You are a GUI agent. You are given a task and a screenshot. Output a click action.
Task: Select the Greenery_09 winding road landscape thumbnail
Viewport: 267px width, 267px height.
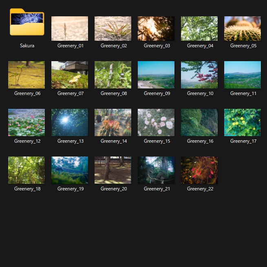tap(156, 75)
